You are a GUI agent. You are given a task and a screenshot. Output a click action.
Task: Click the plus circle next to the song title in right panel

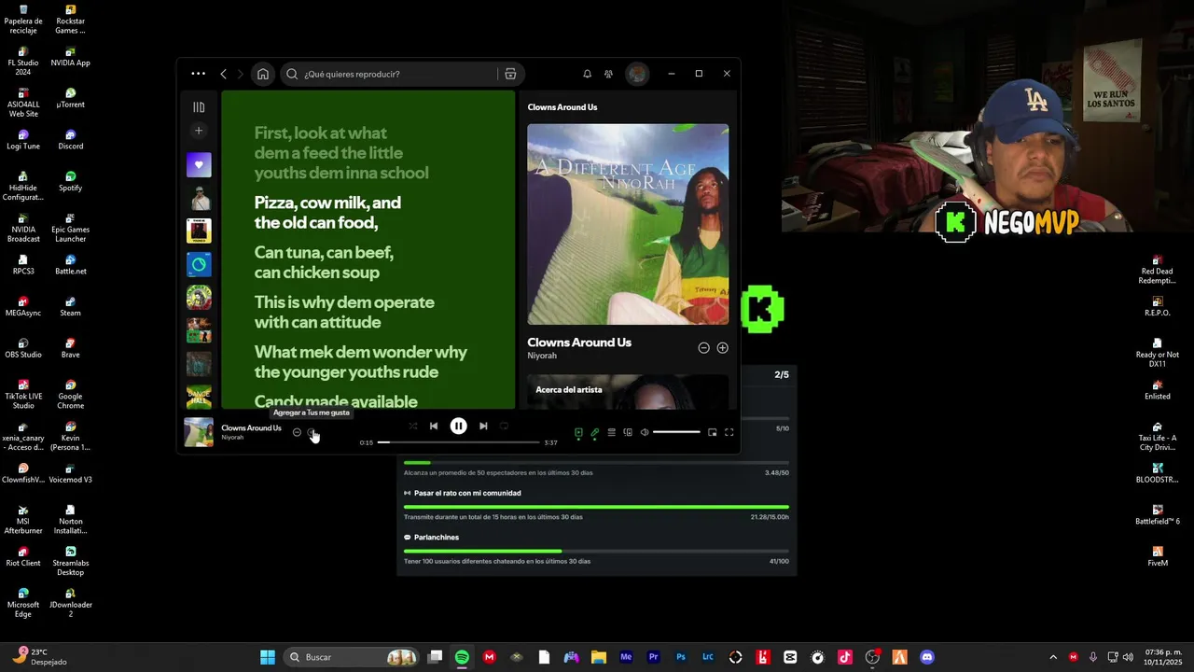[722, 348]
